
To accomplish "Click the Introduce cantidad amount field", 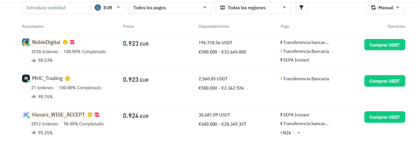I will click(56, 8).
